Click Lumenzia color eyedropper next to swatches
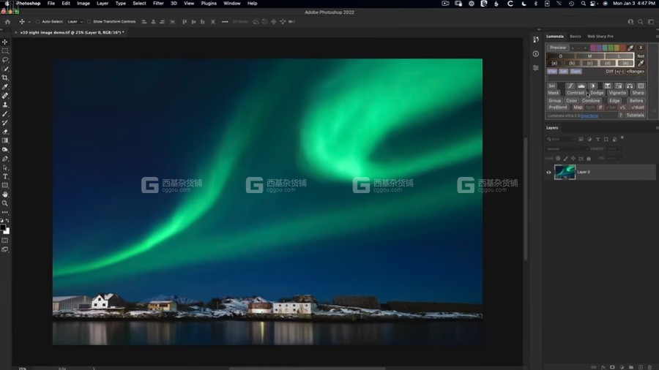The width and height of the screenshot is (659, 370). (x=630, y=48)
